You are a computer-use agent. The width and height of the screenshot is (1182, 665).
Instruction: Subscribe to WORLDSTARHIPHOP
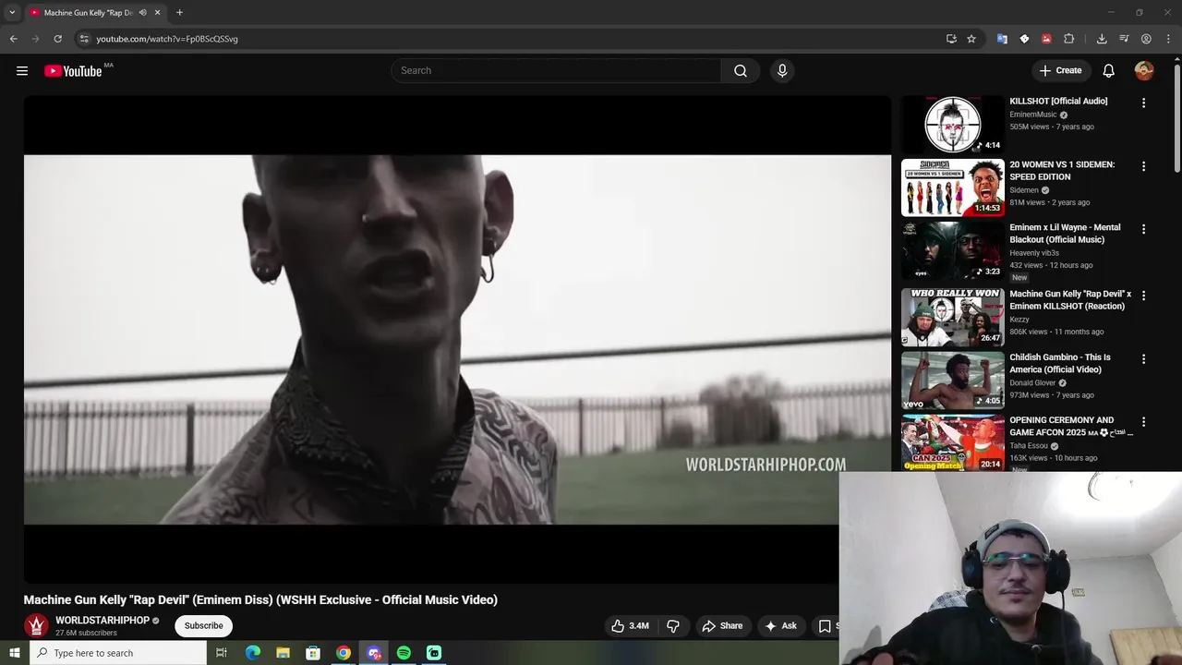point(203,626)
